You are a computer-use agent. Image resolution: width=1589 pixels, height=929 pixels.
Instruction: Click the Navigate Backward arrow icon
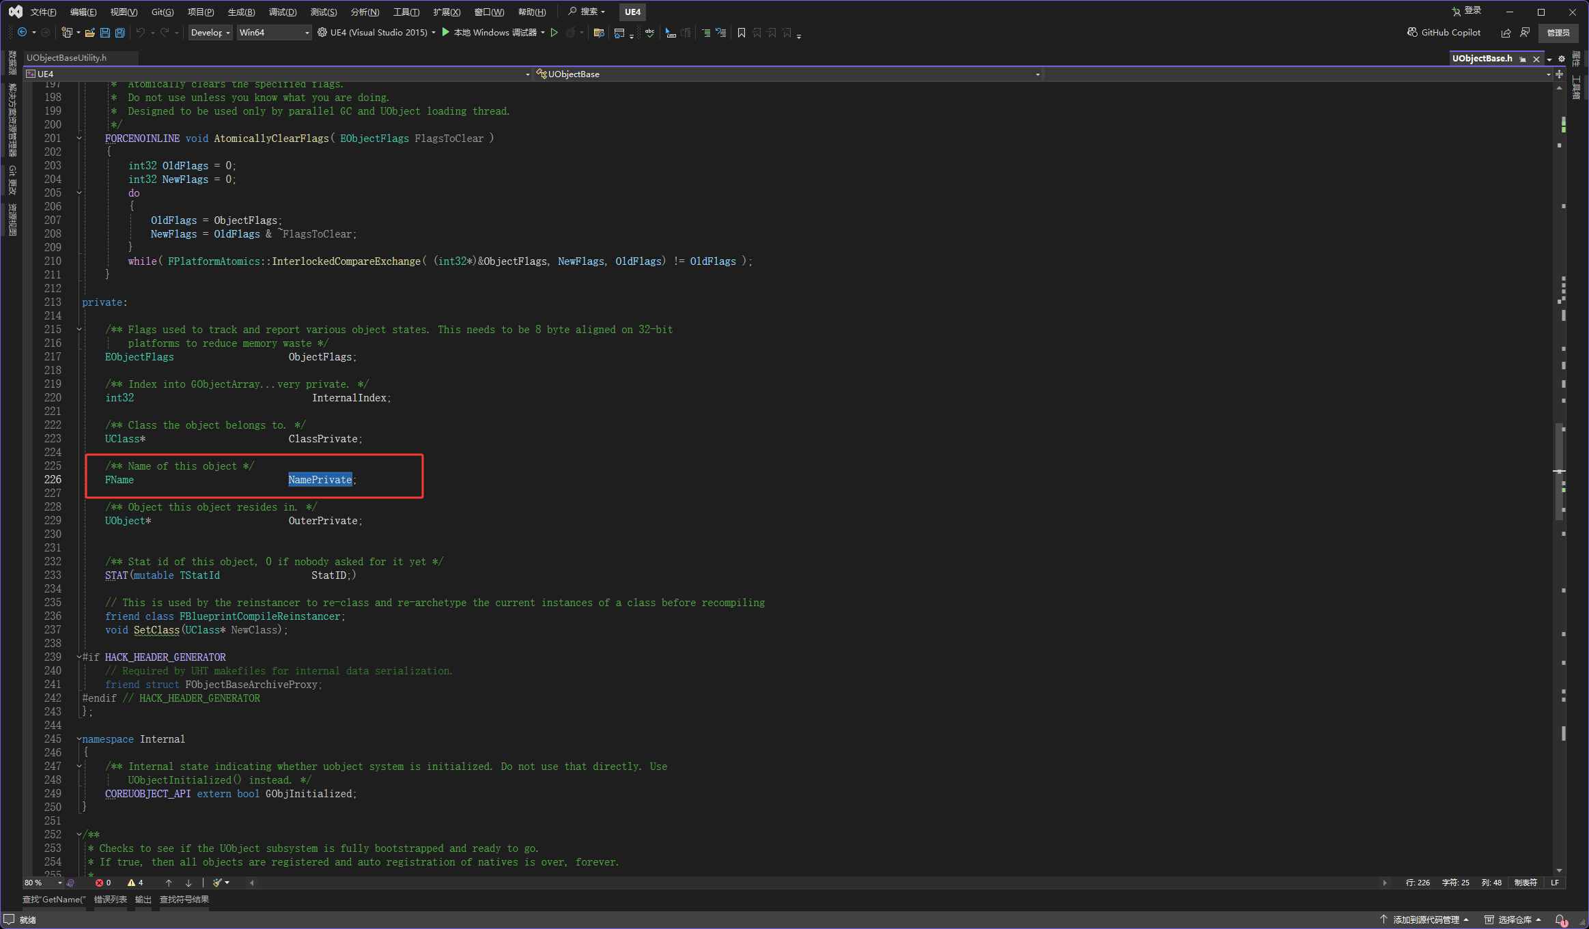click(22, 33)
